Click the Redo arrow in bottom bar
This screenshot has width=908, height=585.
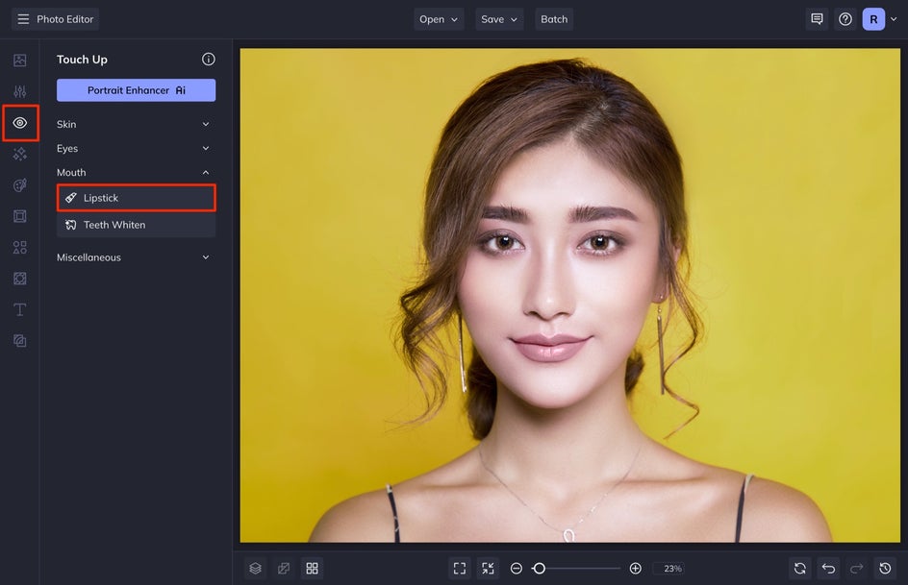(857, 569)
